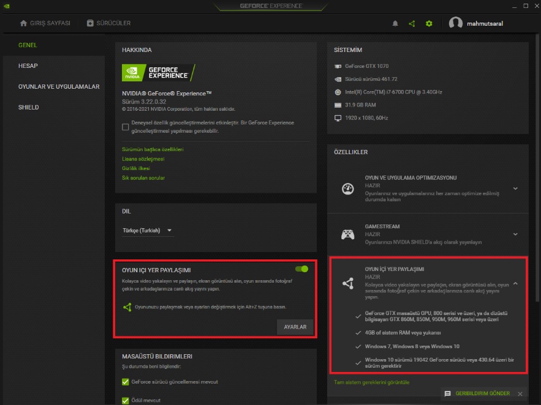
Task: Go to Giriş Sayfası tab
Action: (45, 23)
